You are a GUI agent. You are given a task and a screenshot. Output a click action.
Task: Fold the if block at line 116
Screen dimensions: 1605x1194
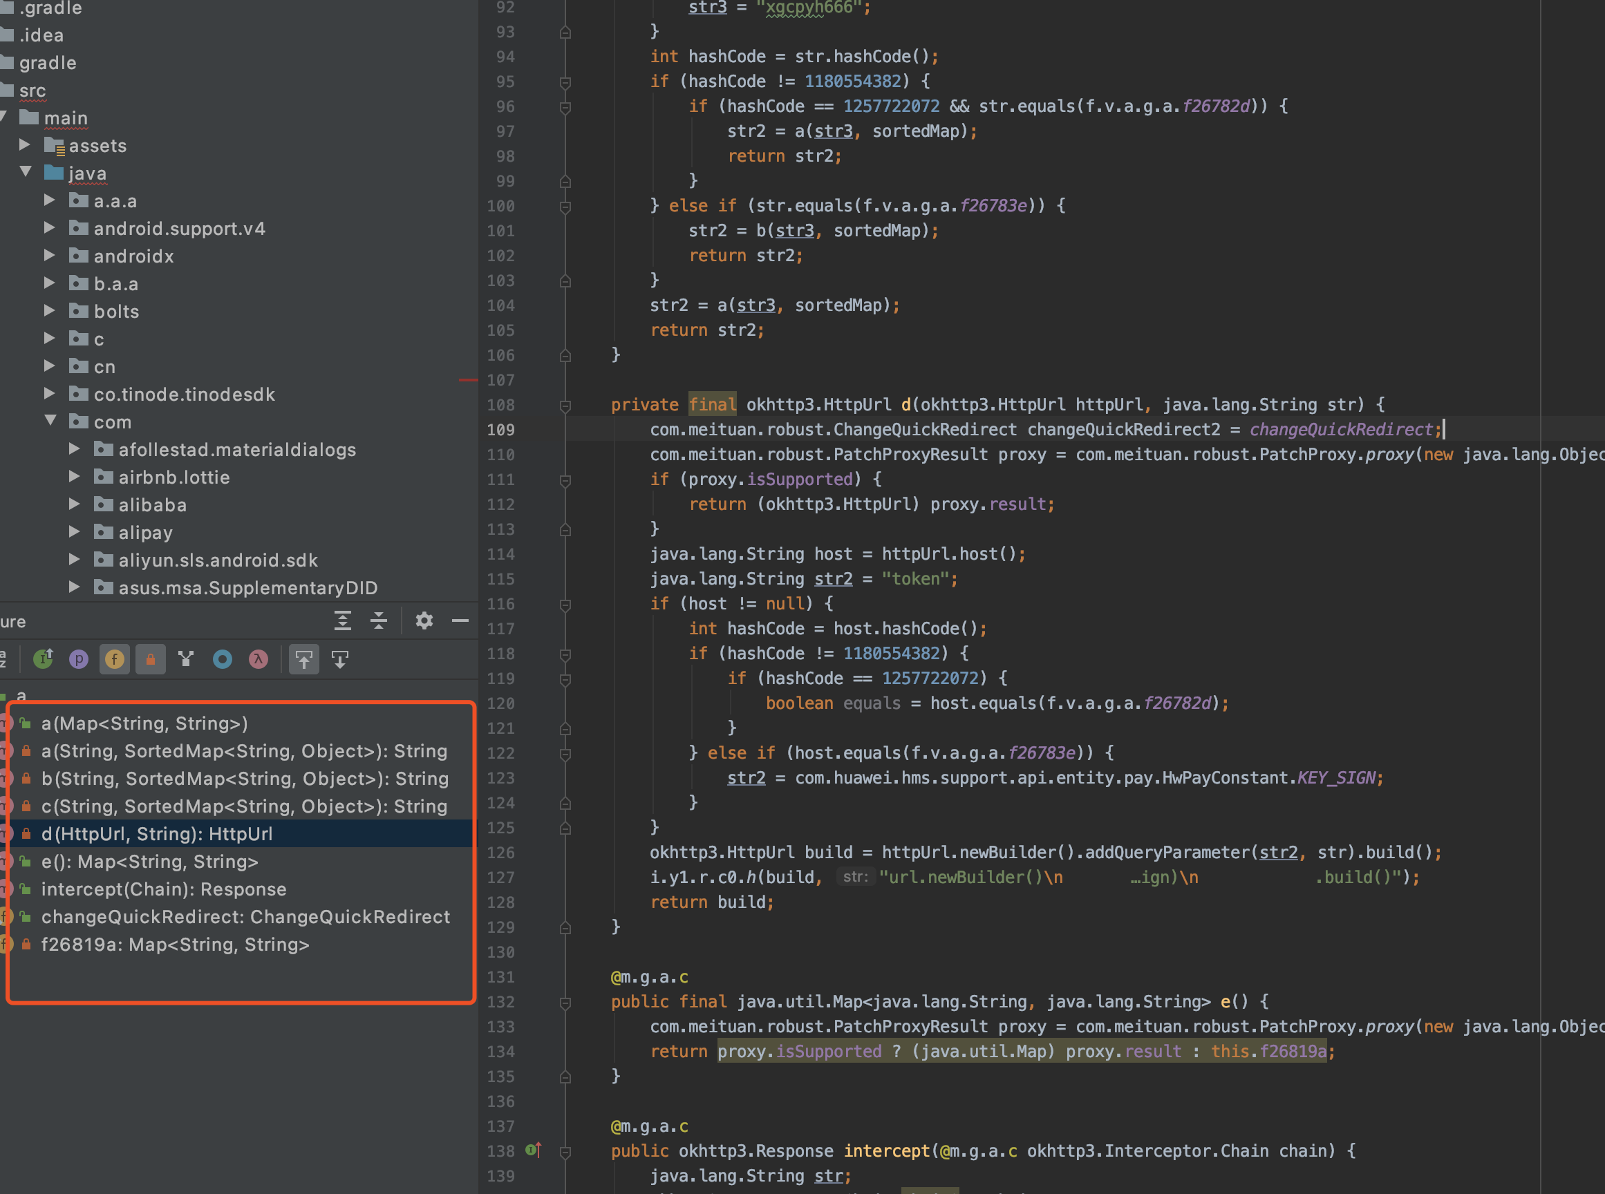pos(565,605)
